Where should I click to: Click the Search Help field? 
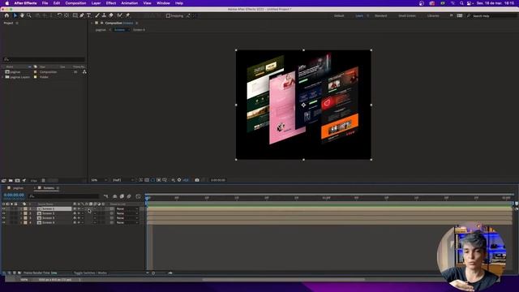[491, 15]
